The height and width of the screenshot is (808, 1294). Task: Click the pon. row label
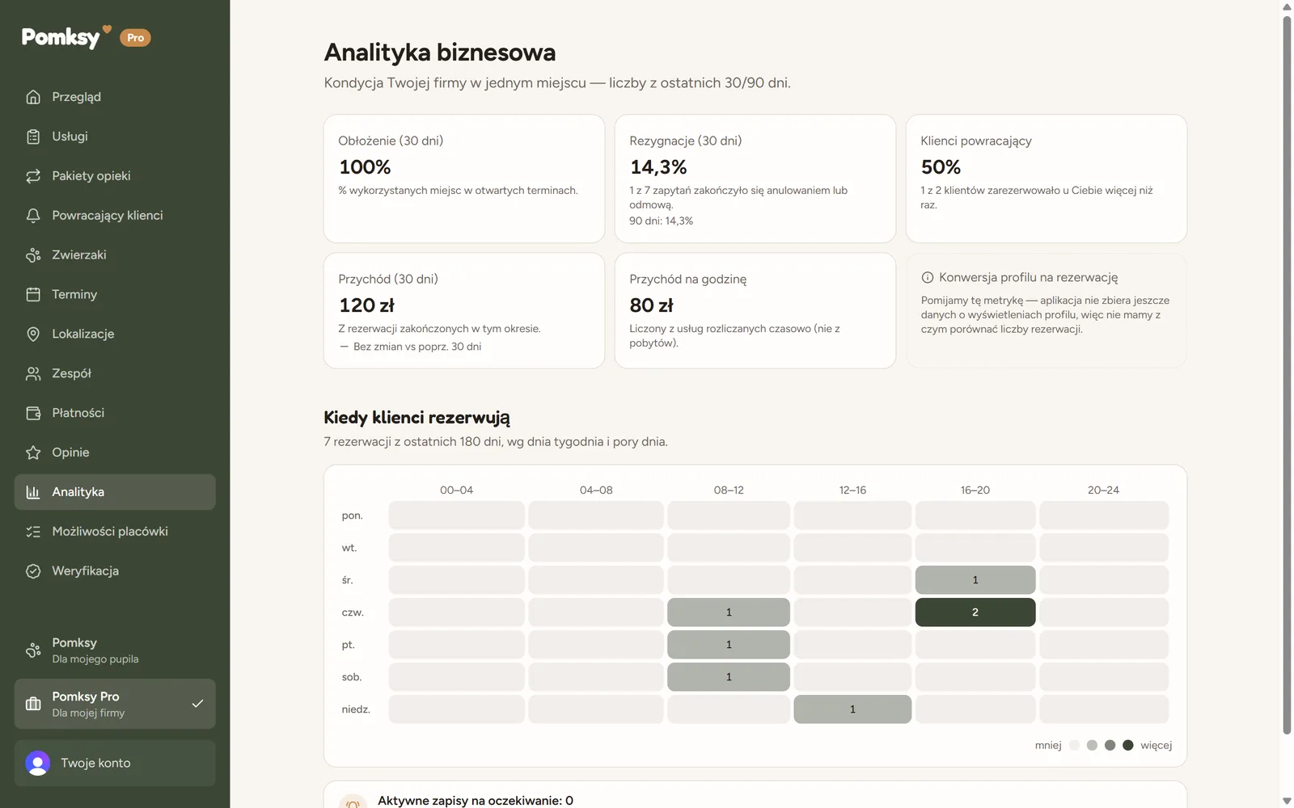pyautogui.click(x=352, y=516)
